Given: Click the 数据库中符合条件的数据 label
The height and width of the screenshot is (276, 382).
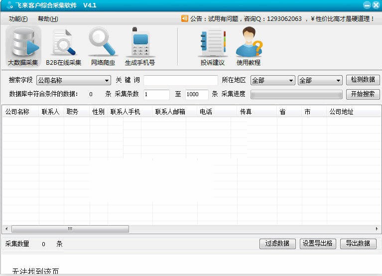Looking at the screenshot, I should [43, 94].
